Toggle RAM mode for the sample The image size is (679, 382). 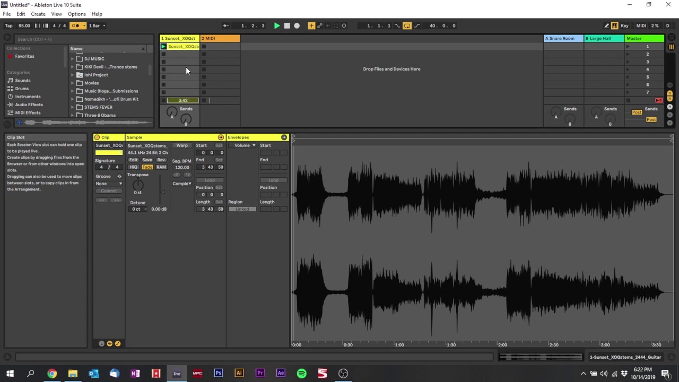161,167
